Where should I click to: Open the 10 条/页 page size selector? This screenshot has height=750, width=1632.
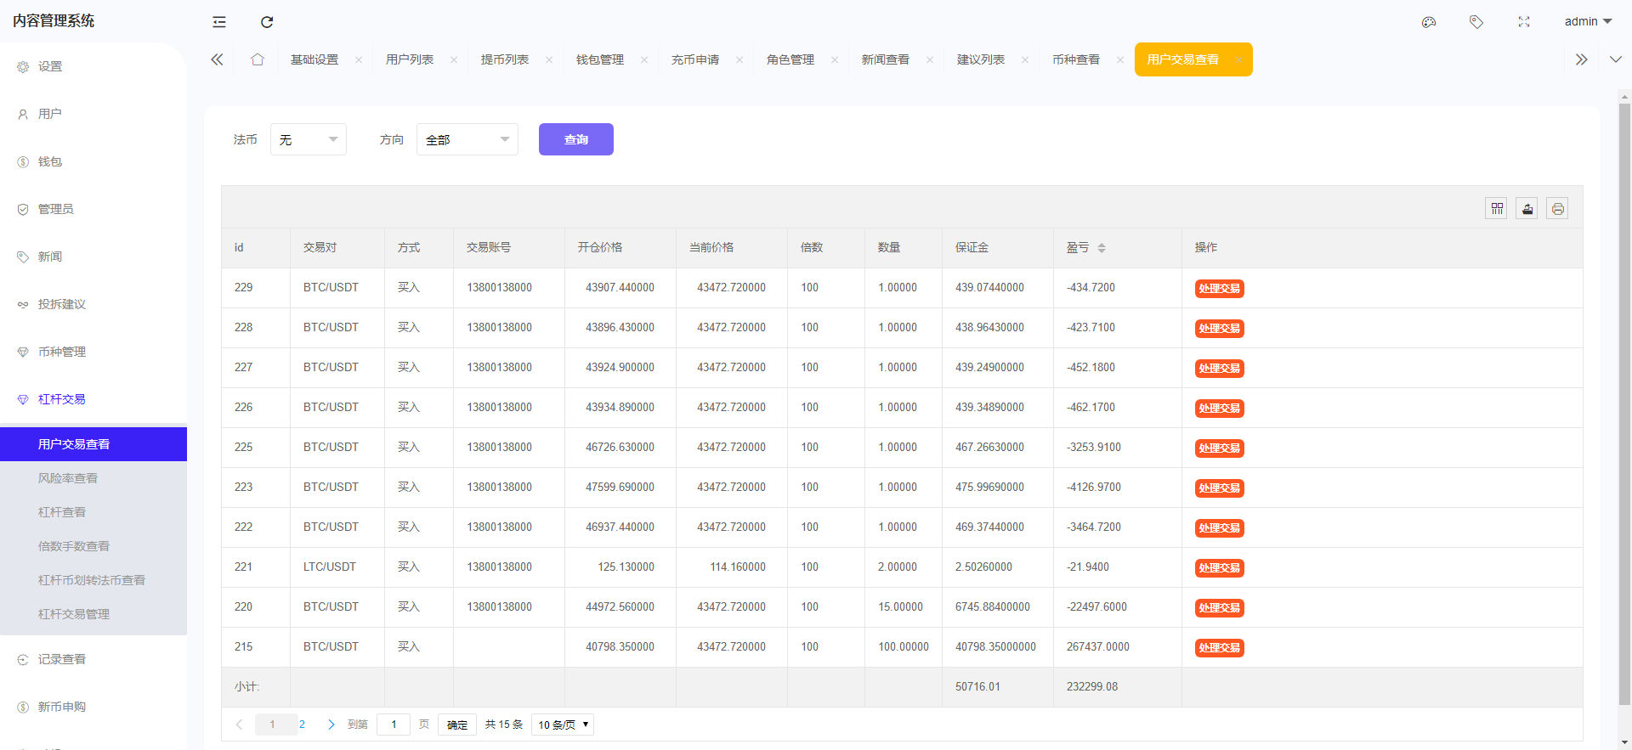[563, 725]
